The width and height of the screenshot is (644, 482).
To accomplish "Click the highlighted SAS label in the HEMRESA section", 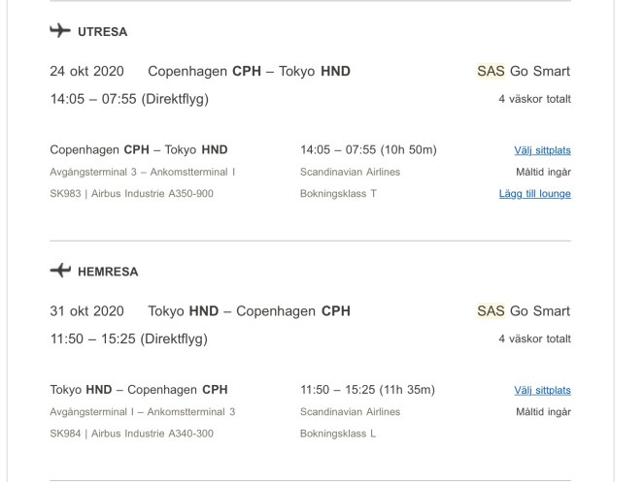I will (x=491, y=311).
